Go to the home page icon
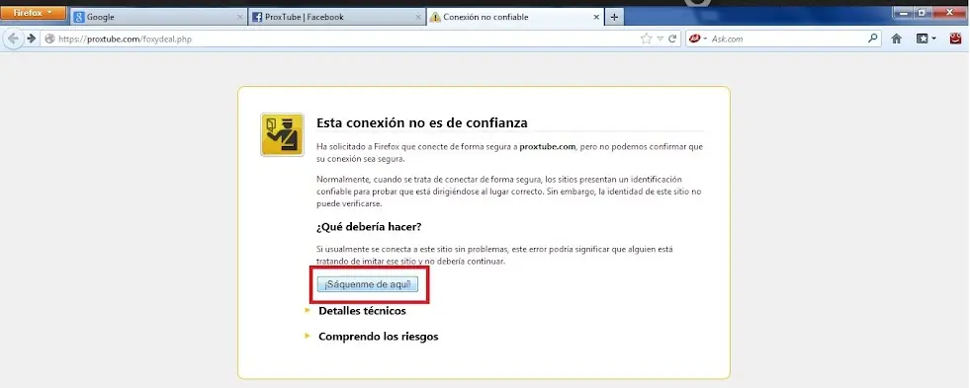 click(x=896, y=39)
